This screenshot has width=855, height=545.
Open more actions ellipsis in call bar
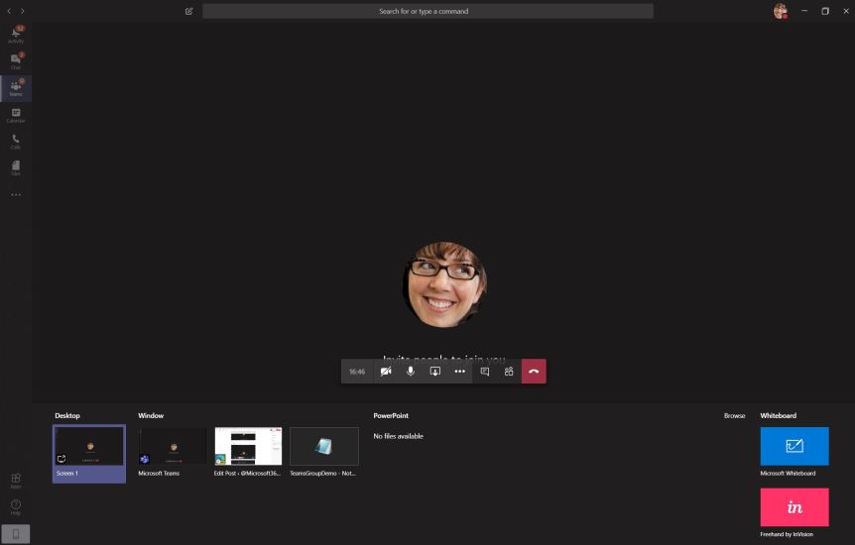coord(459,372)
